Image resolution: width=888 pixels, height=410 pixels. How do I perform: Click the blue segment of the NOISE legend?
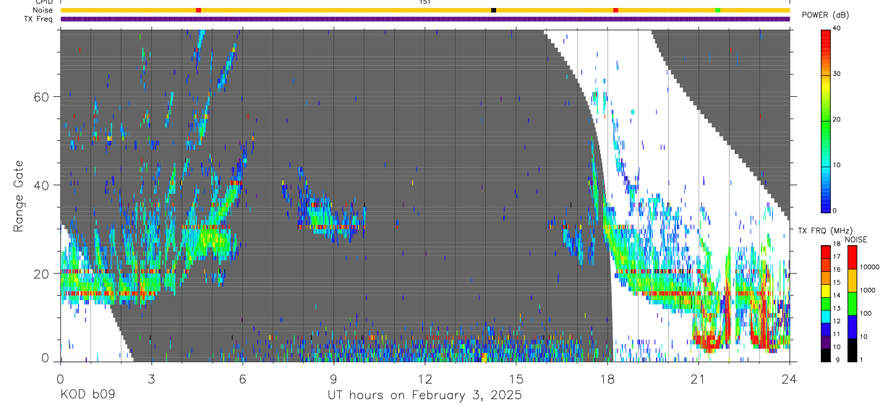852,327
